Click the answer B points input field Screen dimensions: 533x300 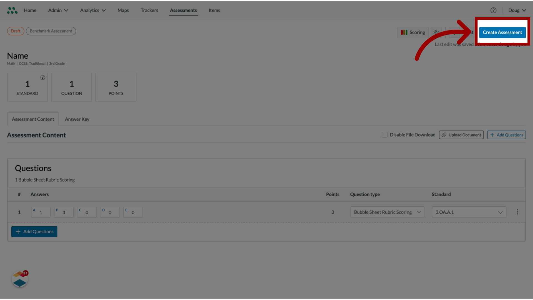[x=64, y=212]
